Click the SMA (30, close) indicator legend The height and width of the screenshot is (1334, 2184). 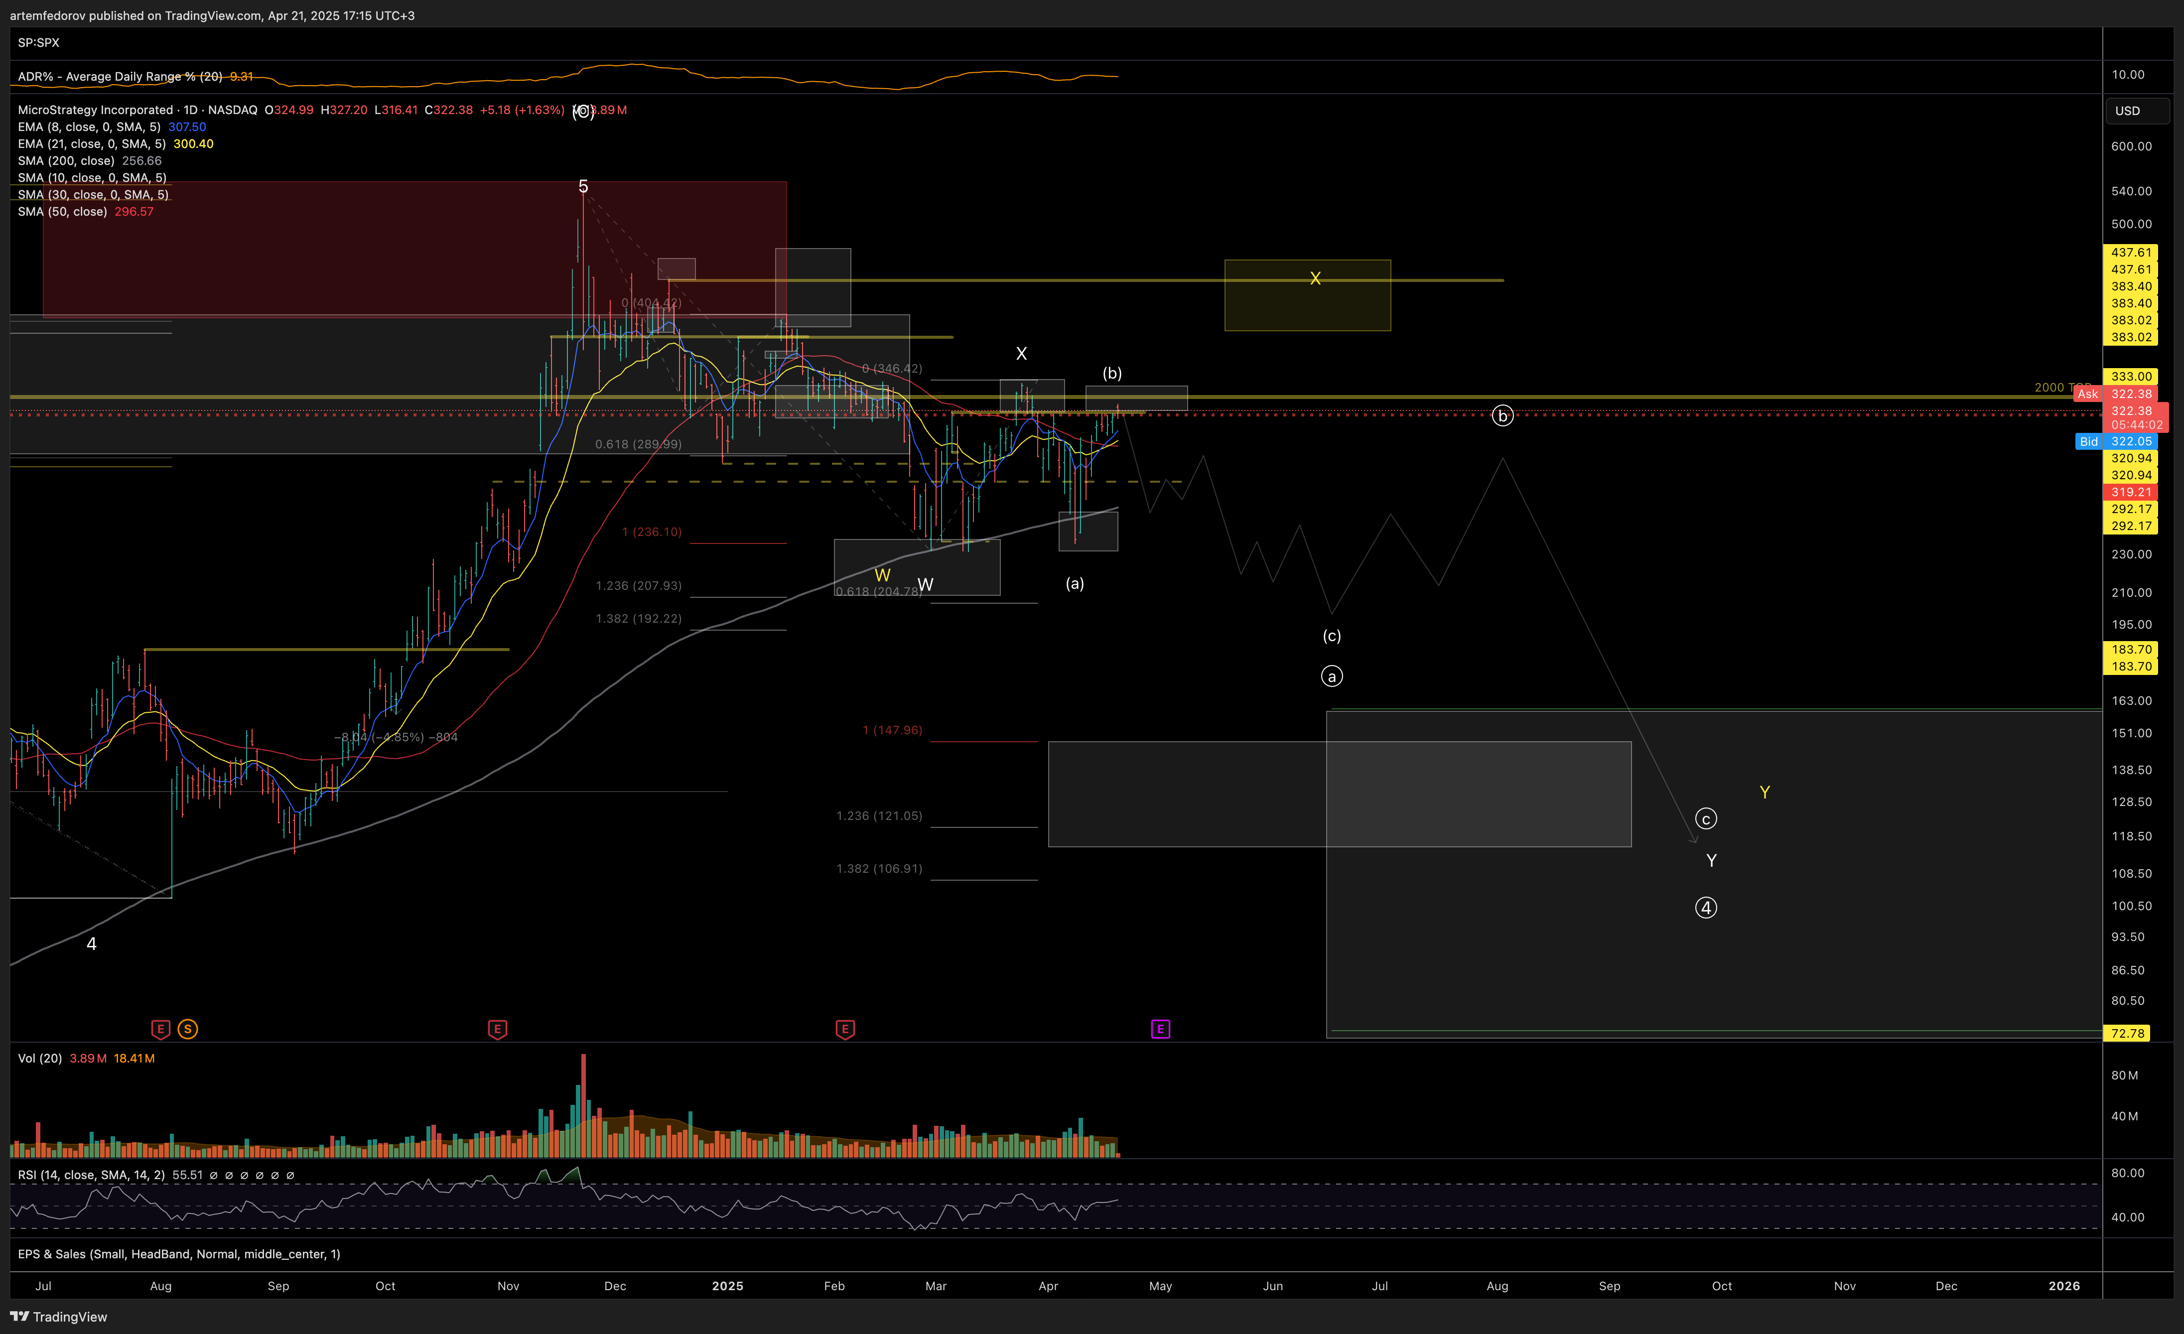pyautogui.click(x=93, y=194)
